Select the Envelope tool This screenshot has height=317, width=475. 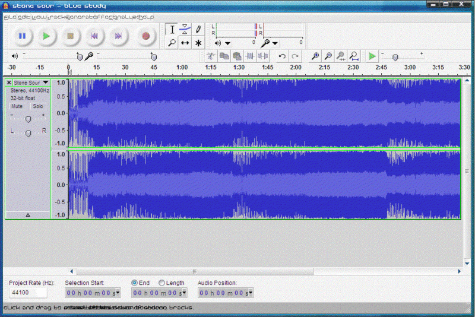coord(185,29)
